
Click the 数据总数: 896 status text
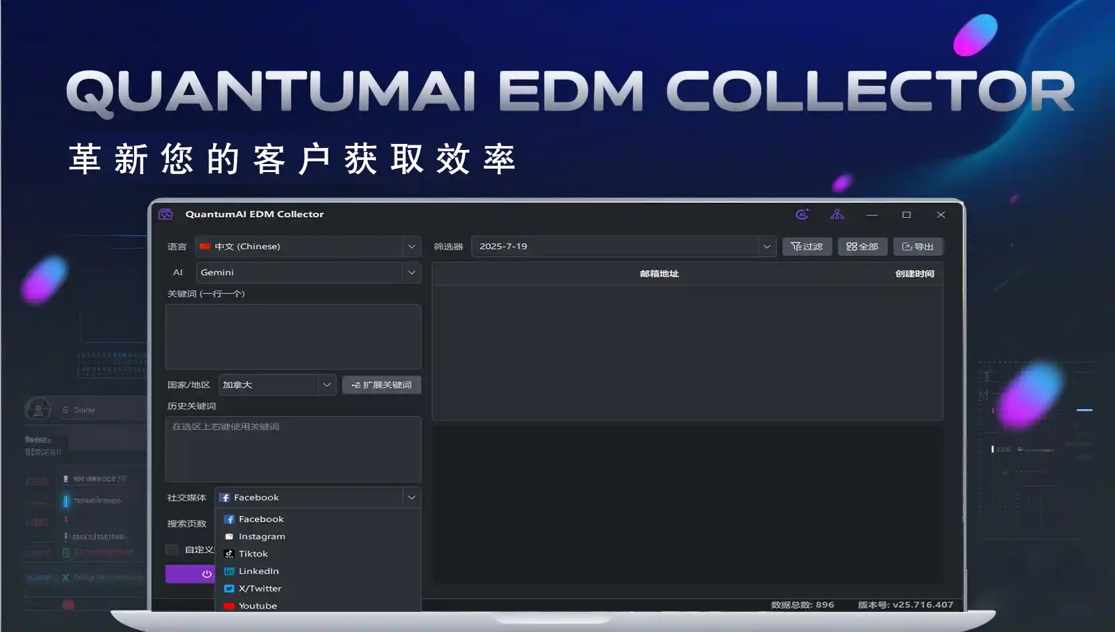point(803,605)
